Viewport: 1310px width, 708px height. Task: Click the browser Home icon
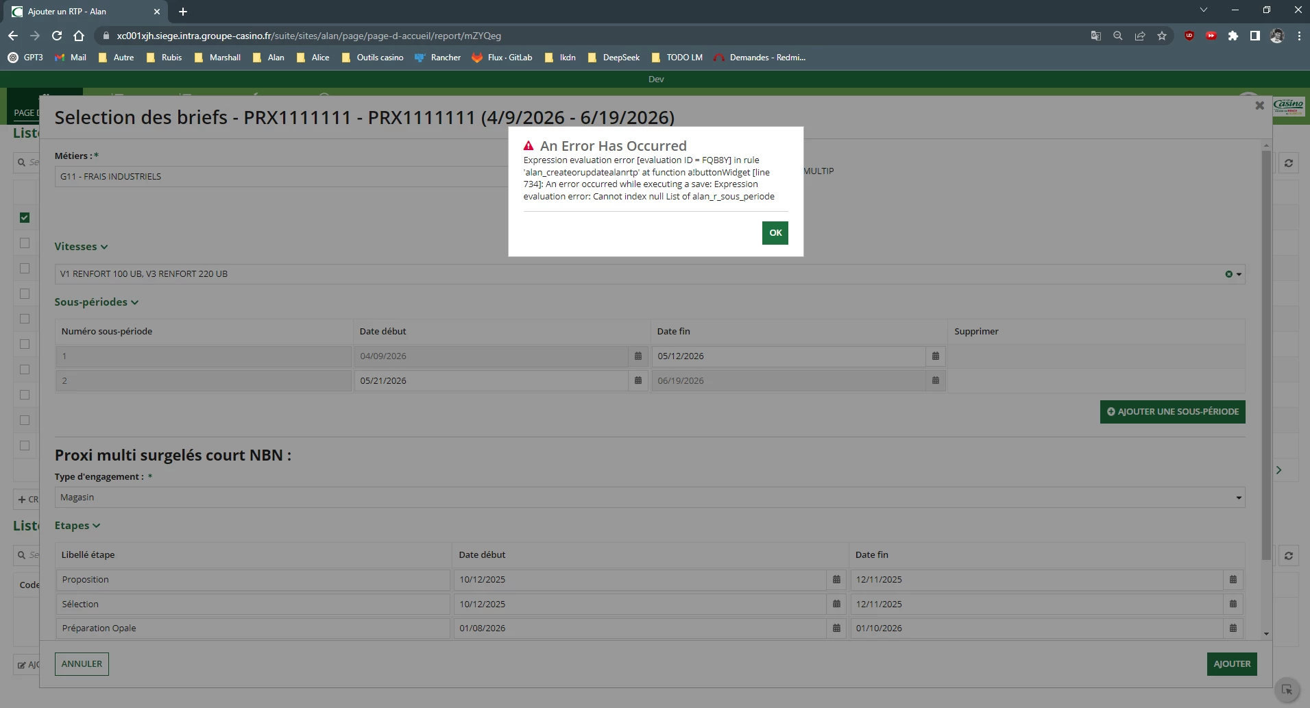[x=79, y=36]
